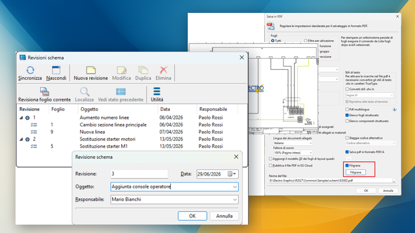Toggle the Filigrana checkbox

point(347,166)
